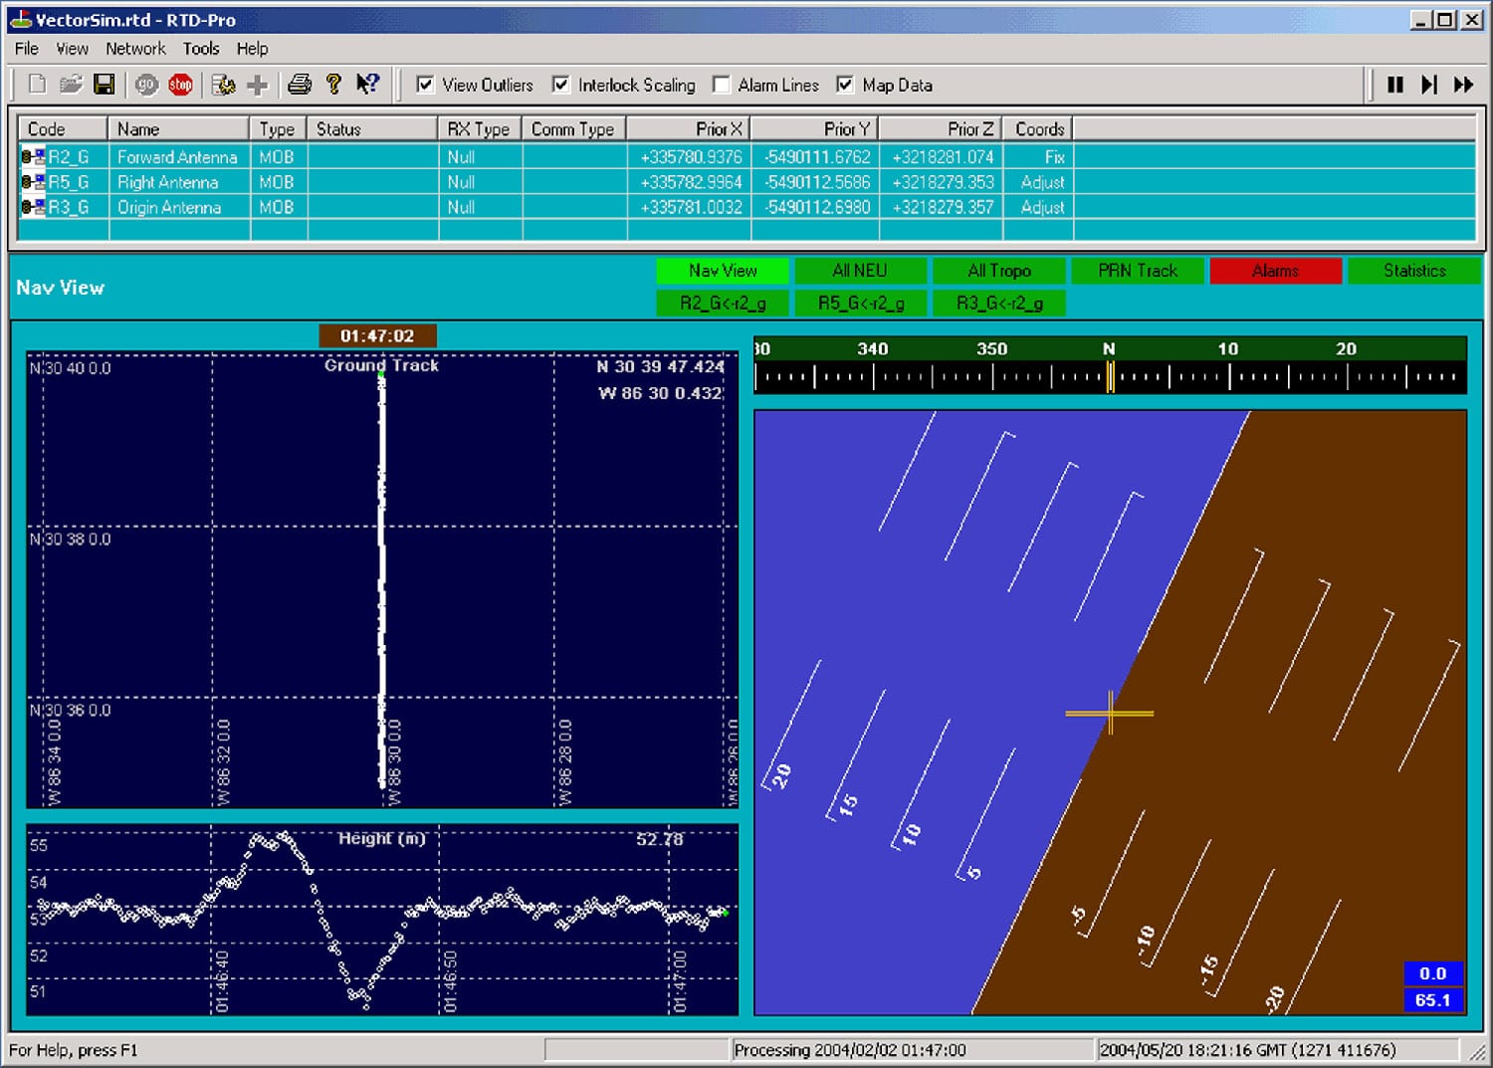Click the PRN Track button
This screenshot has height=1068, width=1493.
click(x=1137, y=270)
